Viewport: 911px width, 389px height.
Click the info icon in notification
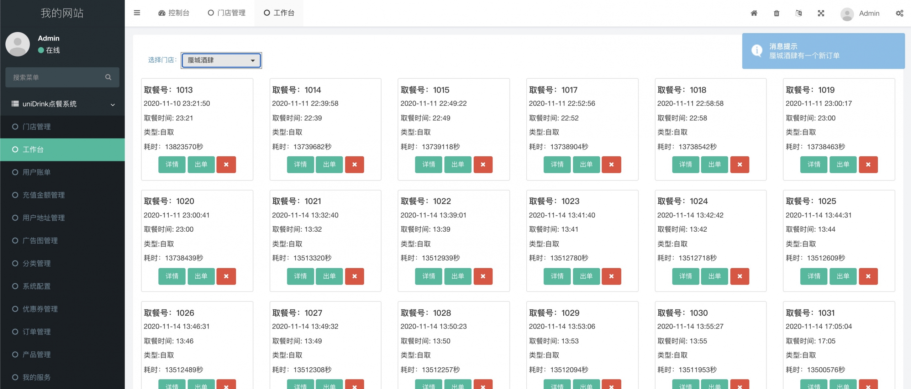tap(757, 51)
